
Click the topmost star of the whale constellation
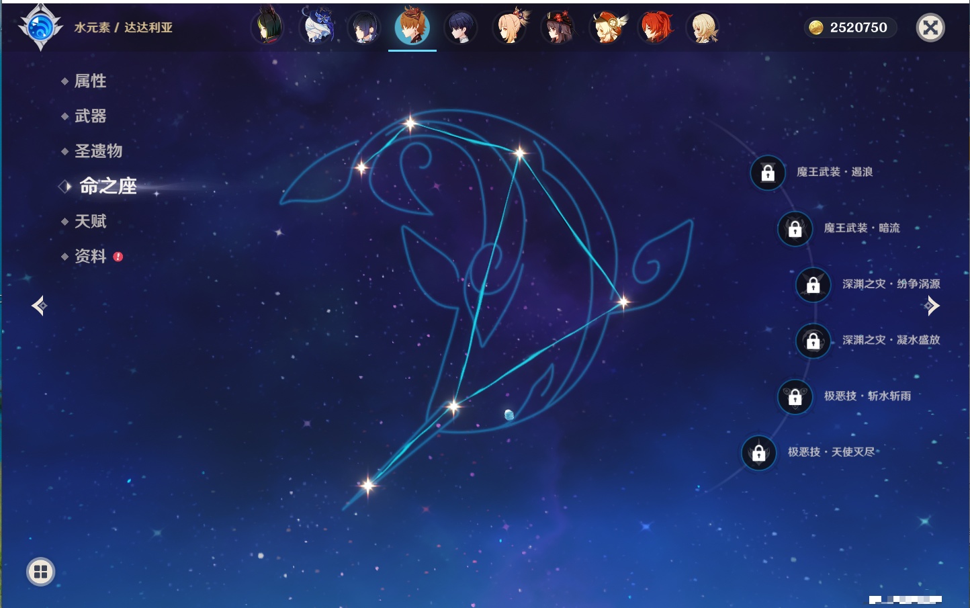click(410, 123)
